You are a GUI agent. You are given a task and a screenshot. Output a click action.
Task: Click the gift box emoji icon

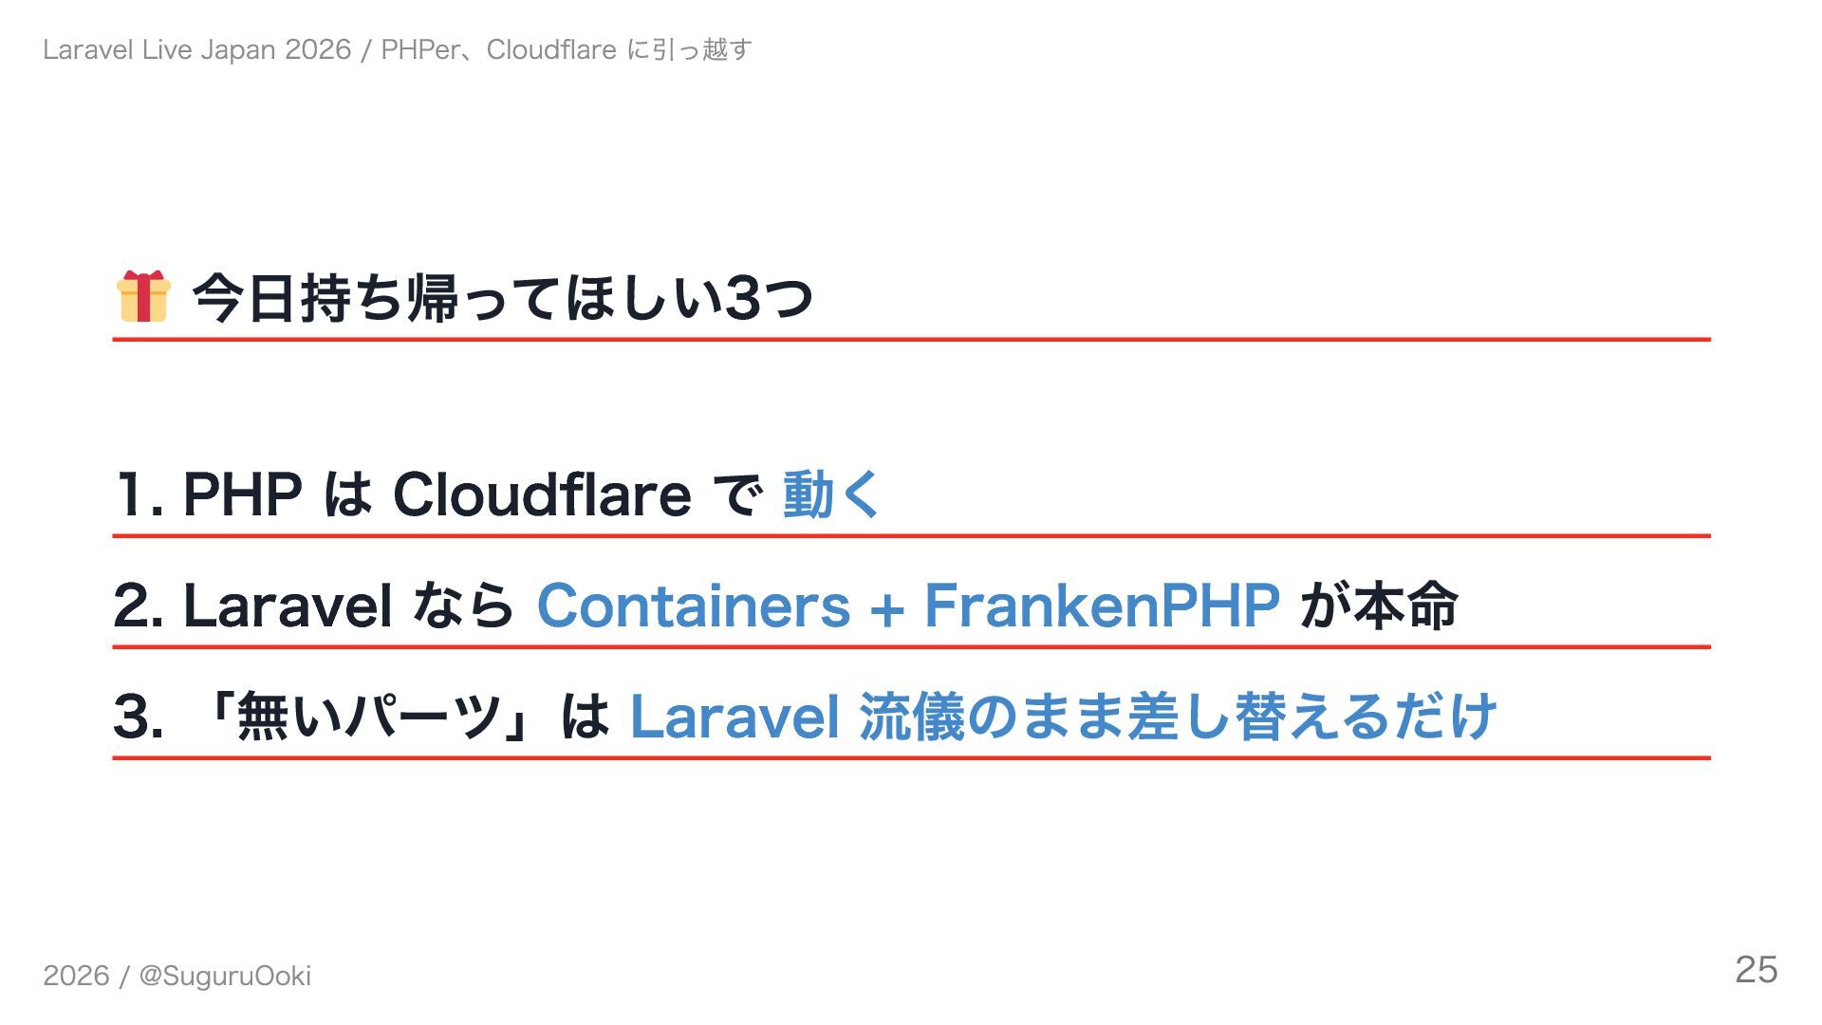tap(143, 296)
